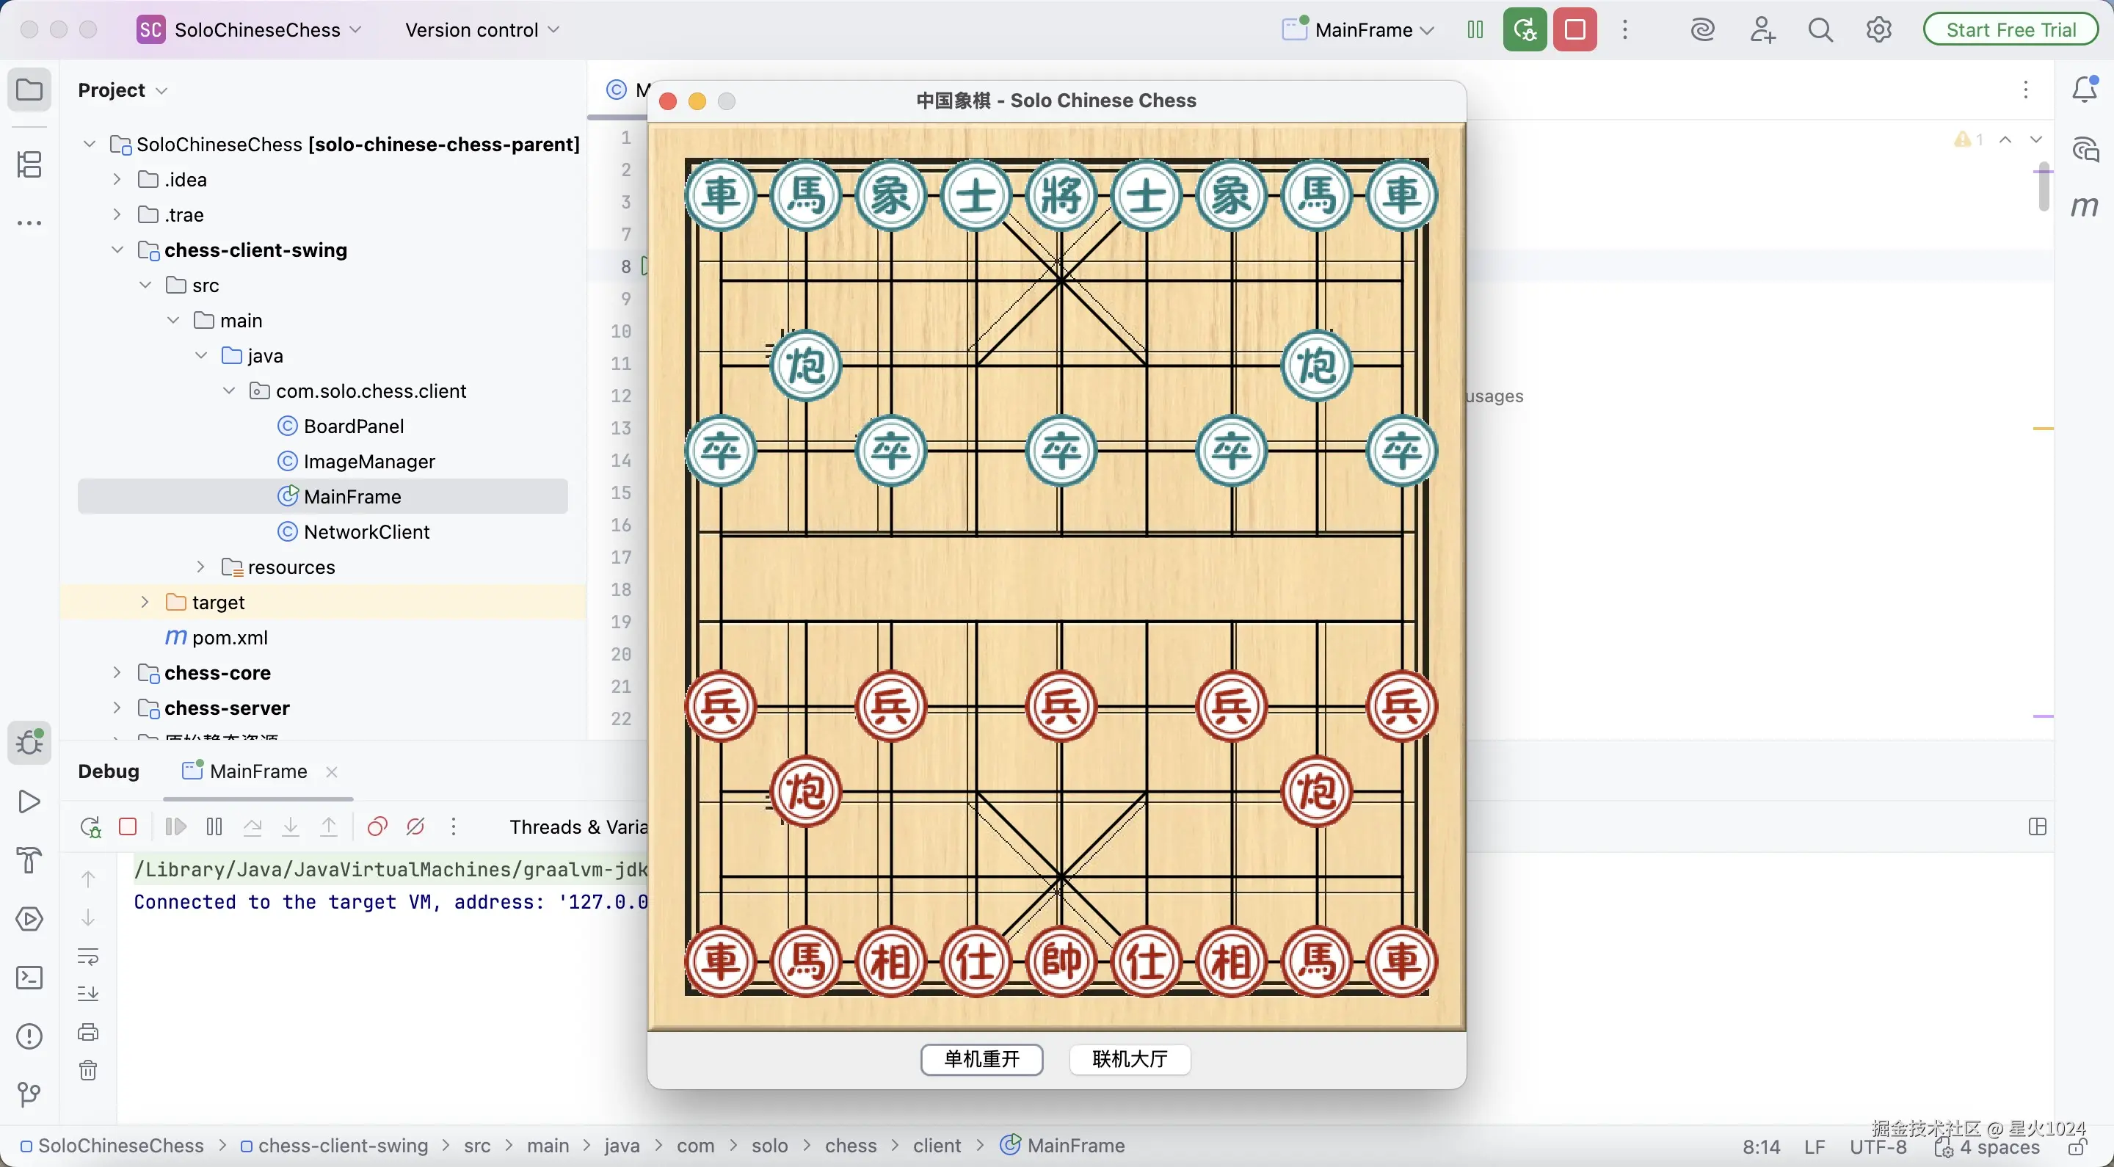The width and height of the screenshot is (2114, 1167).
Task: Collapse the chess-client-swing module
Action: (x=117, y=250)
